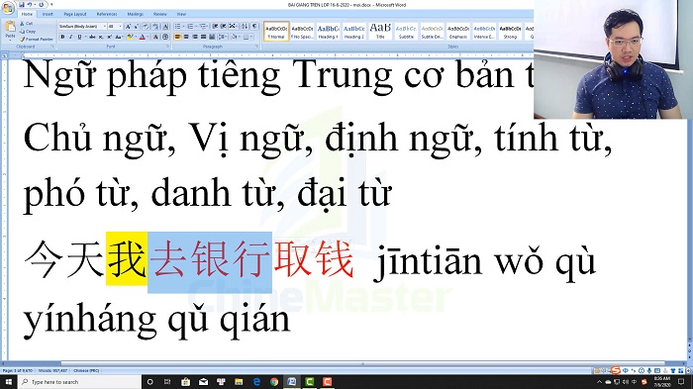Click Character Shading icon

pos(155,37)
